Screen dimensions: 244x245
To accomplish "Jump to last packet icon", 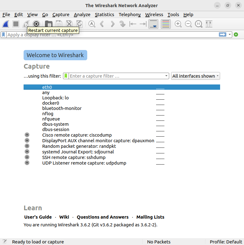I will click(x=143, y=24).
